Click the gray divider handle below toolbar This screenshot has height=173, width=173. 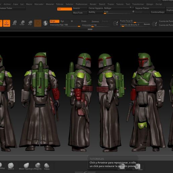(90, 29)
